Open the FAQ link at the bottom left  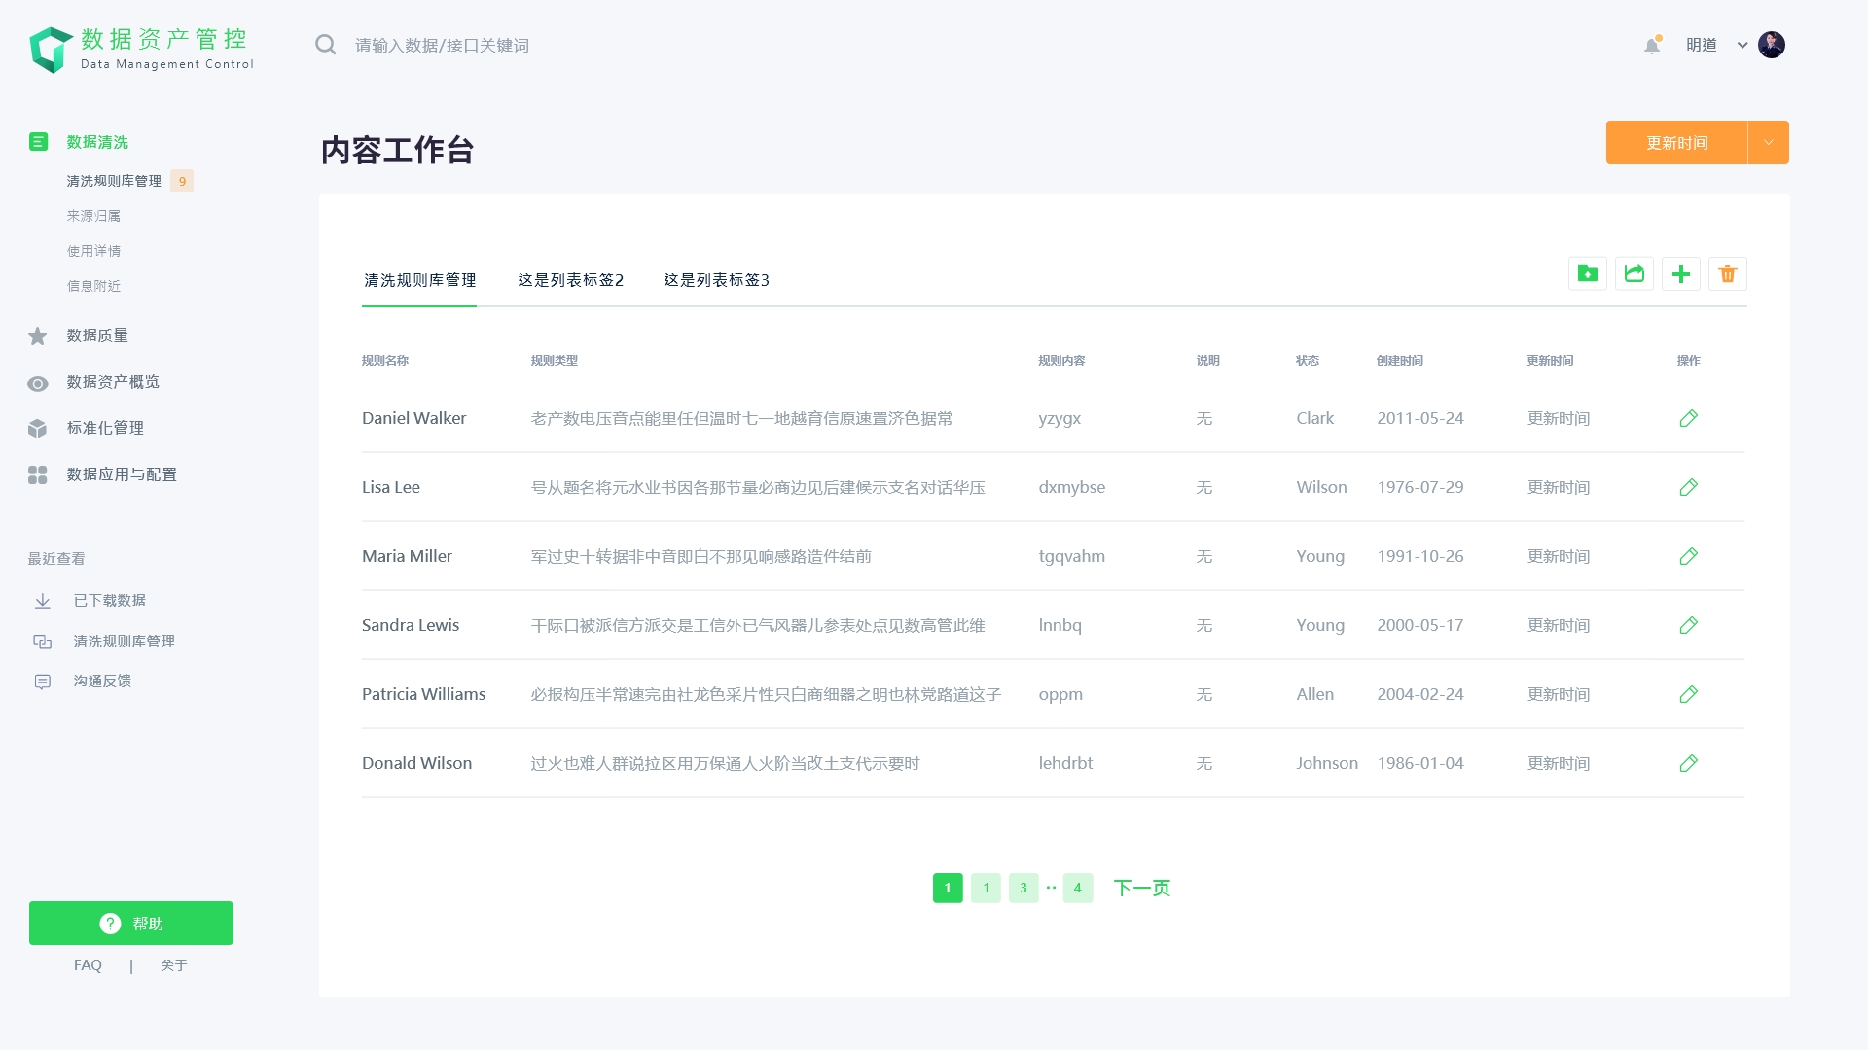pos(88,964)
